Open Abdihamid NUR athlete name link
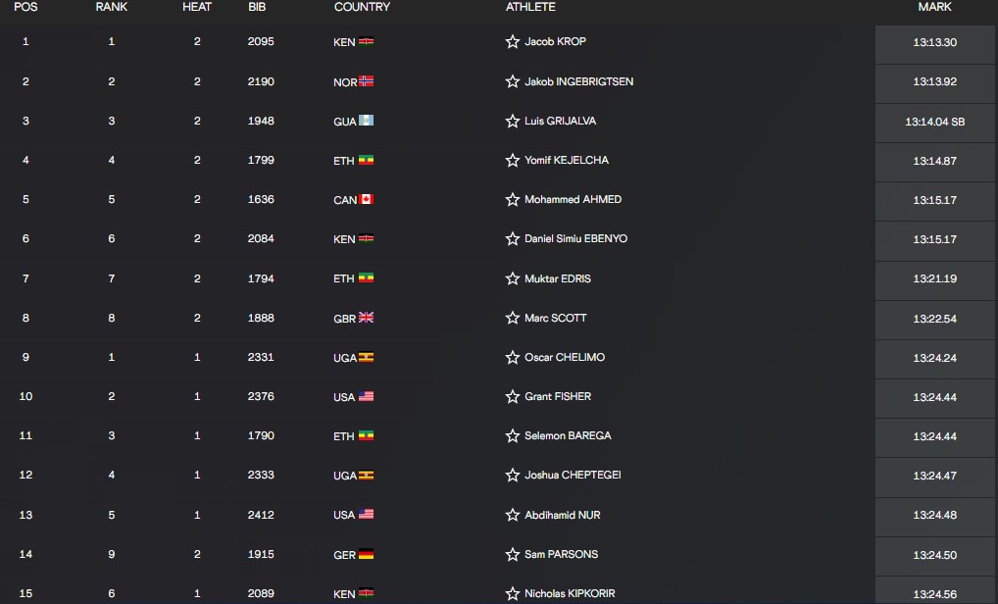 562,515
